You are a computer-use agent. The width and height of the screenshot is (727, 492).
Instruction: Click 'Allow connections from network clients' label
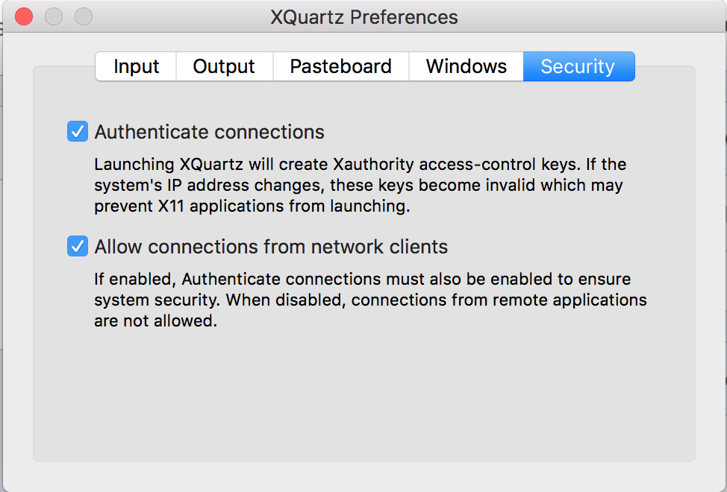point(271,246)
